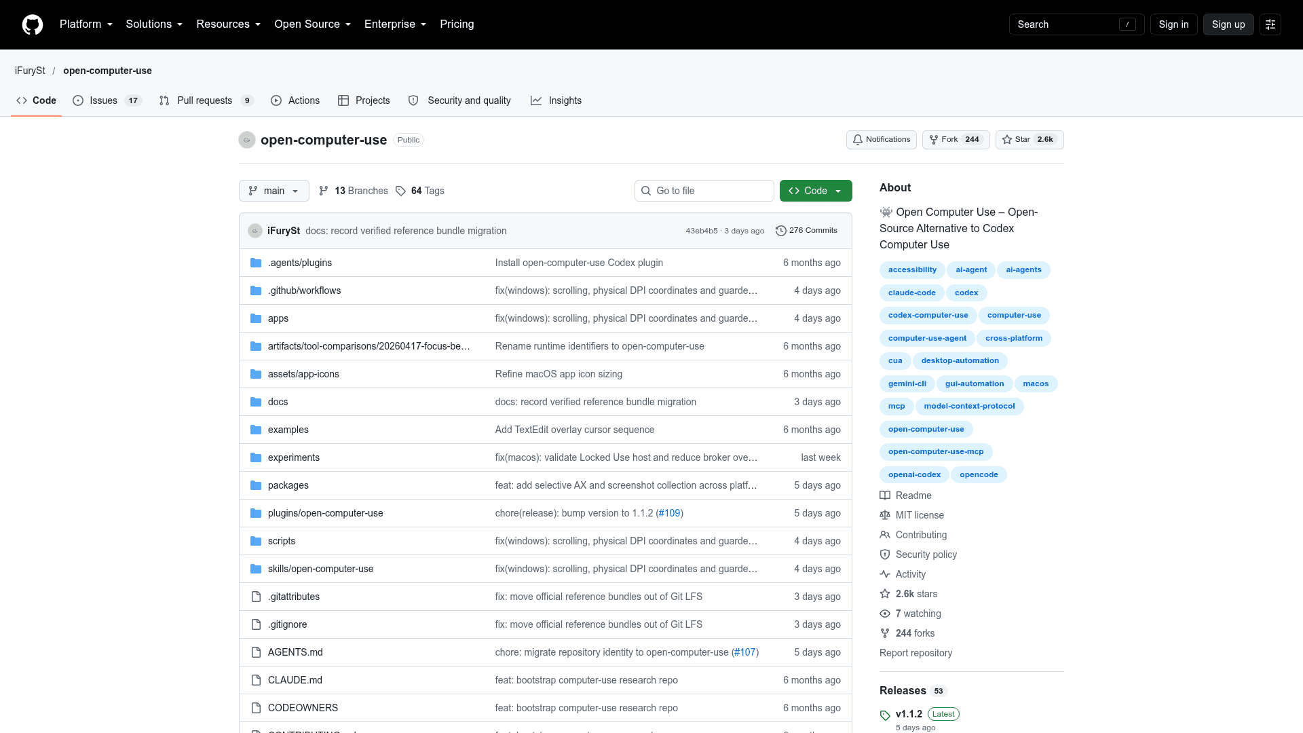1303x733 pixels.
Task: Expand the Solutions menu
Action: (x=154, y=24)
